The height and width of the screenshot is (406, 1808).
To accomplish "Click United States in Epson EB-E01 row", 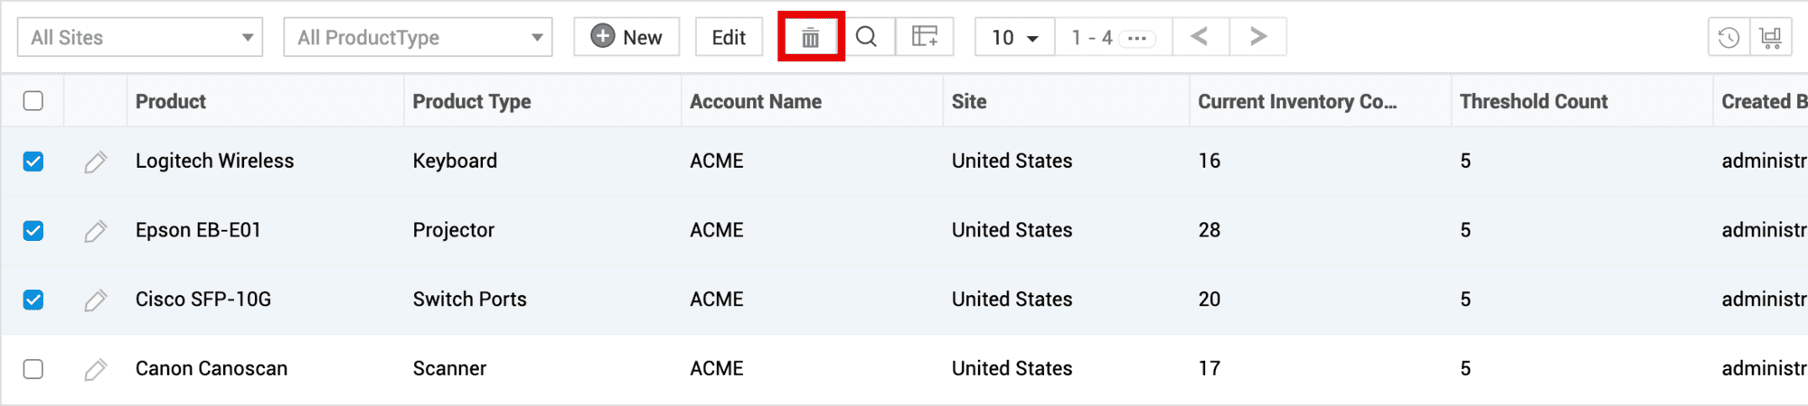I will point(1012,230).
